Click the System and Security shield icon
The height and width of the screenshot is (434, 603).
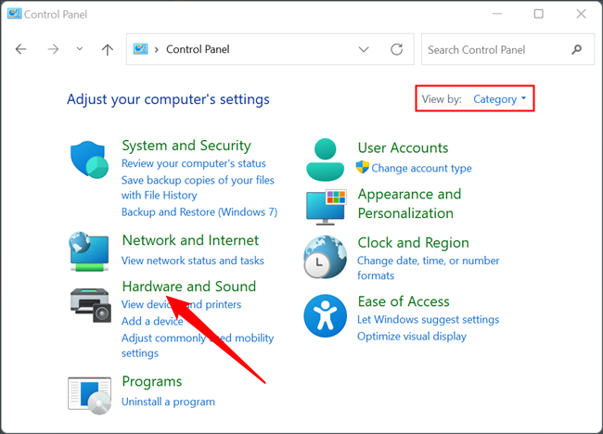pos(90,160)
